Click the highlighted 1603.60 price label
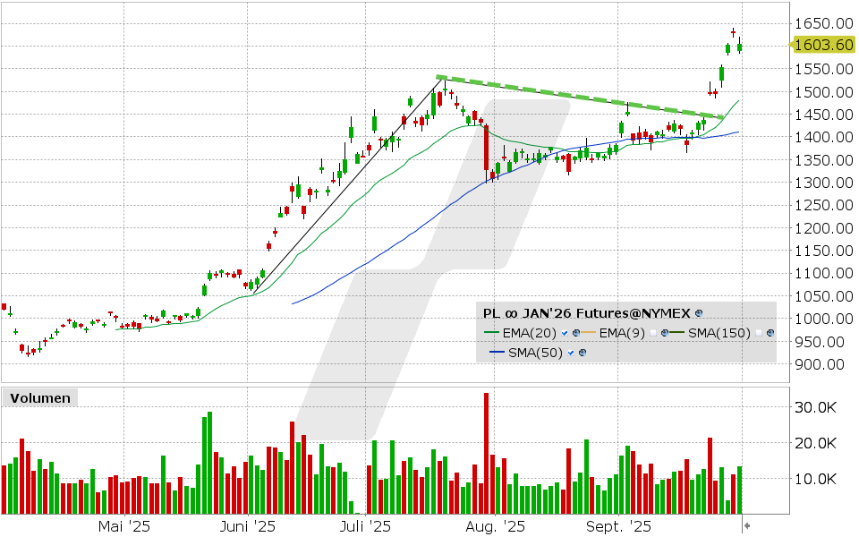The width and height of the screenshot is (859, 537). (x=823, y=45)
